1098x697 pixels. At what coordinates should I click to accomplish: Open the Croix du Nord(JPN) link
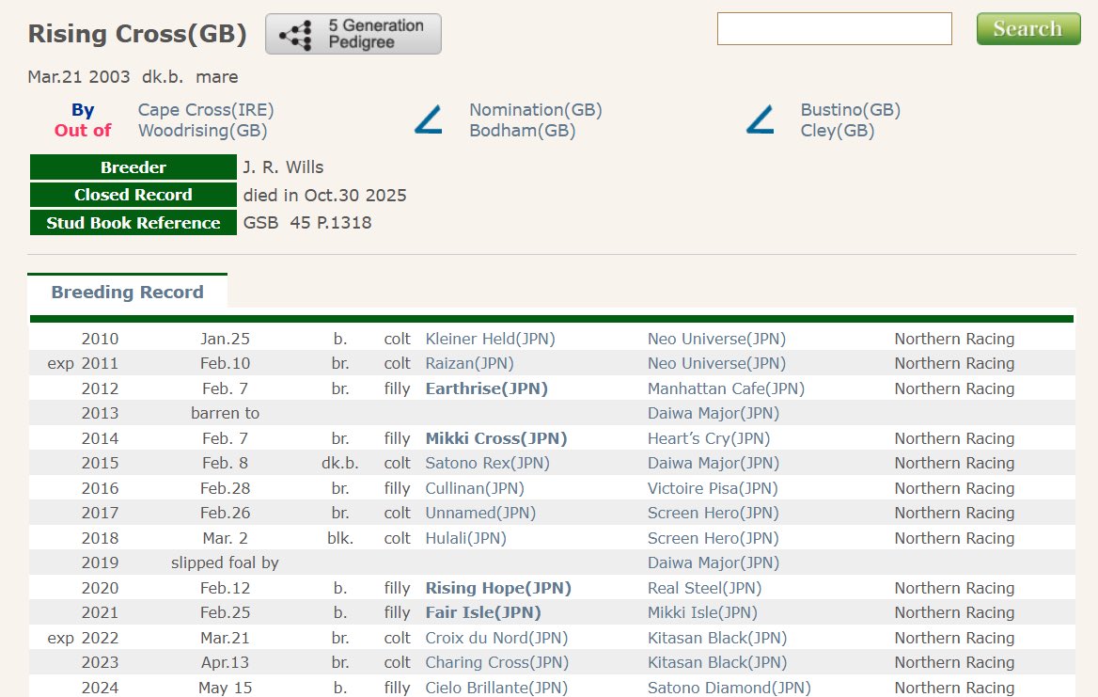pyautogui.click(x=496, y=638)
